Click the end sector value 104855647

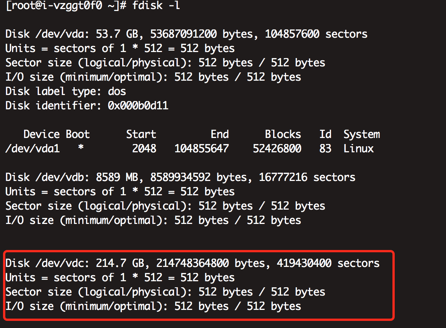coord(201,149)
